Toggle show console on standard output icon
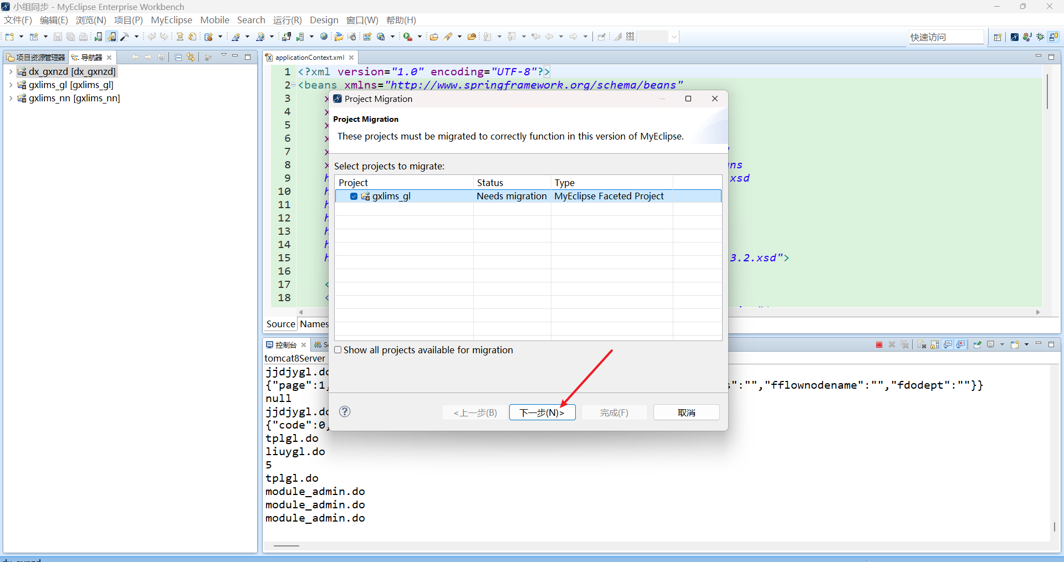The width and height of the screenshot is (1064, 562). point(948,344)
